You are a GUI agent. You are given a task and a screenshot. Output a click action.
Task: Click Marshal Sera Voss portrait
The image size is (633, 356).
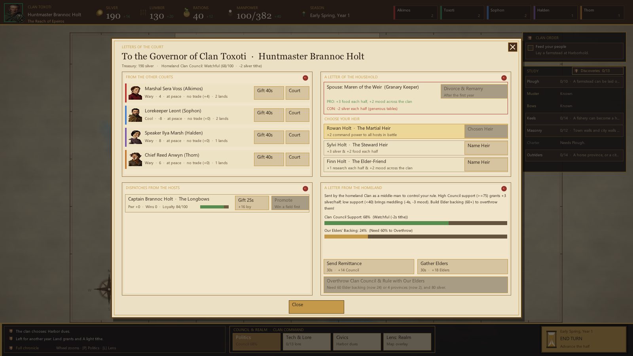click(x=135, y=93)
